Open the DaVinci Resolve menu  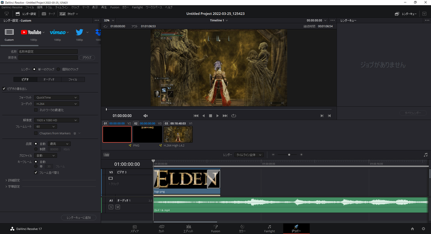pyautogui.click(x=12, y=8)
